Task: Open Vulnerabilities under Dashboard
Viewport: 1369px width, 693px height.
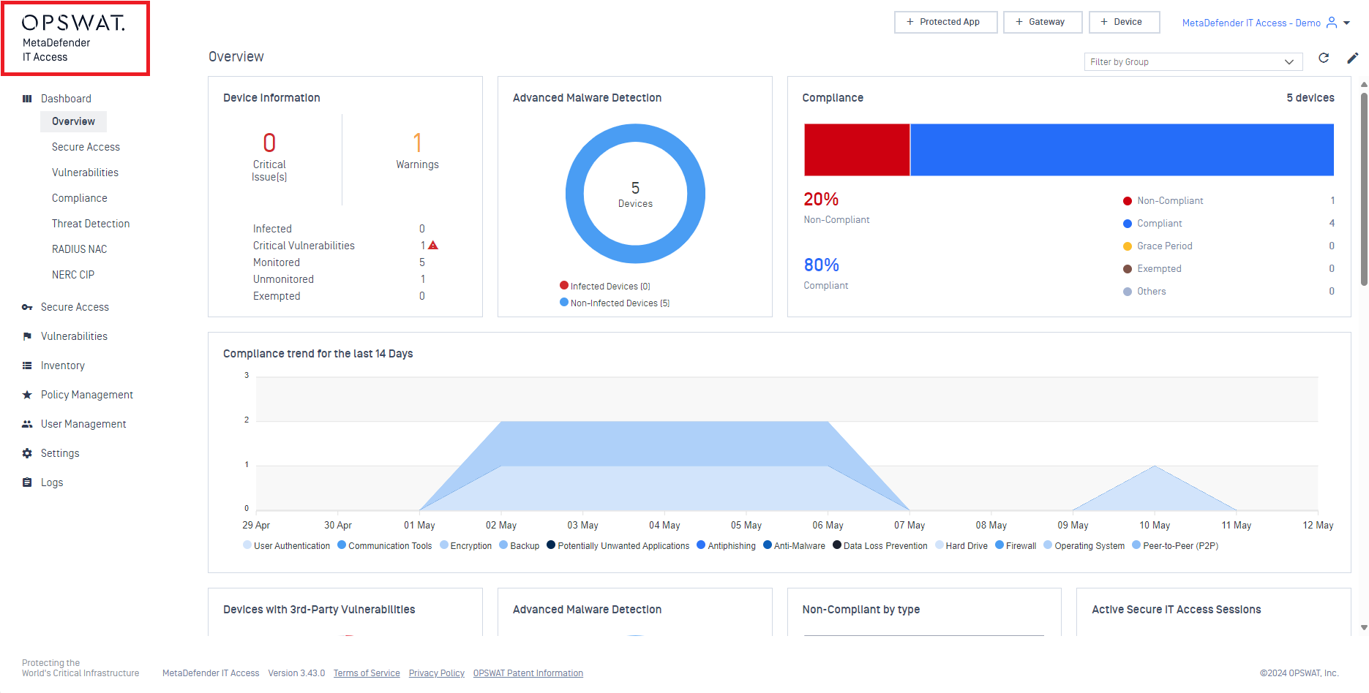Action: pyautogui.click(x=85, y=173)
